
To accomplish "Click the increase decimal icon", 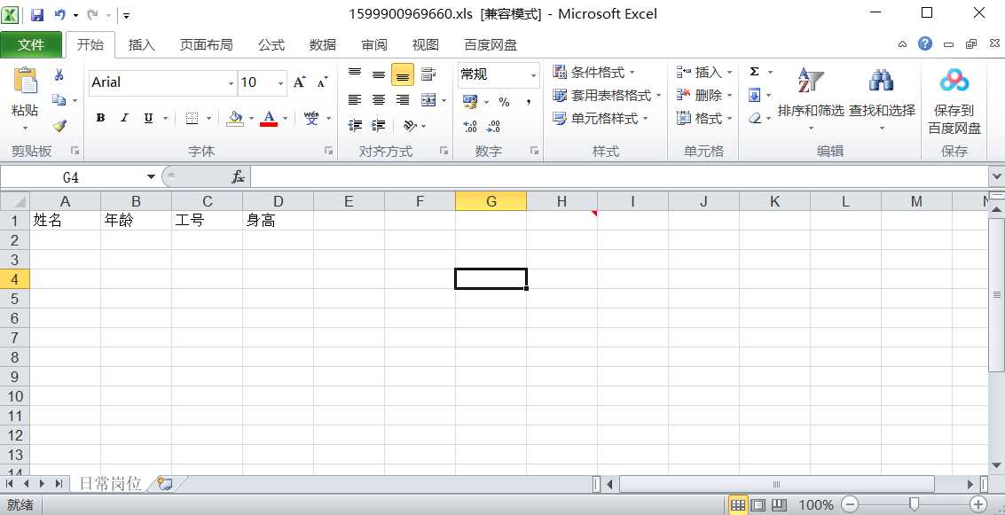I will (x=470, y=126).
